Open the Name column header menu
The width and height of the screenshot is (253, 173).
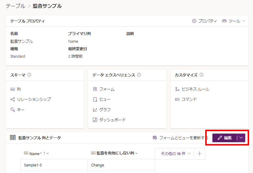tap(48, 153)
